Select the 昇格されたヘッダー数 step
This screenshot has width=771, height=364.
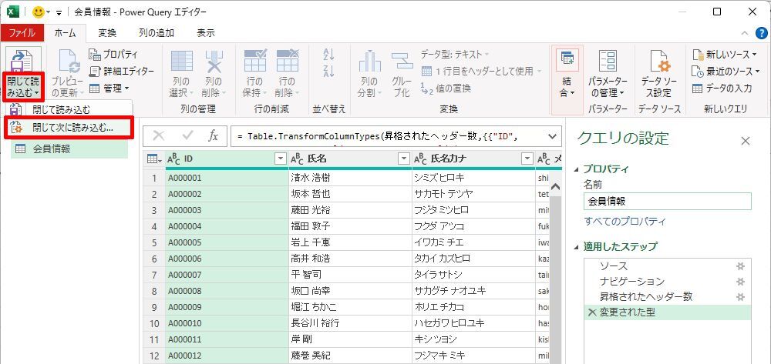[646, 297]
